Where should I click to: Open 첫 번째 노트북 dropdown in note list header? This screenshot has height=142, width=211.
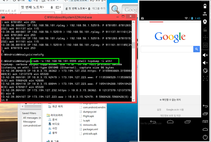tap(32, 7)
